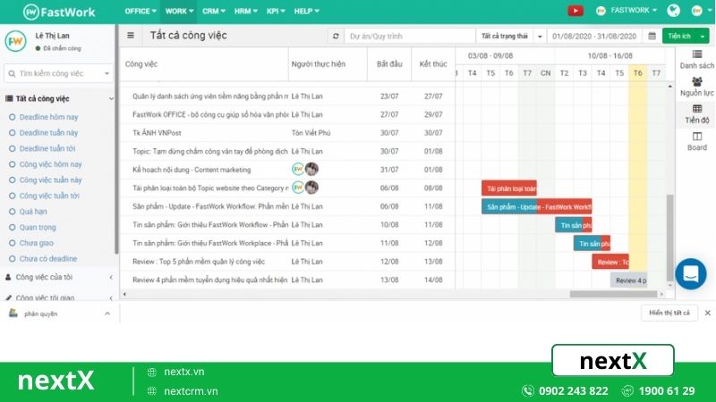Sort by Bắt đầu column header
Screen dimensions: 716x402
389,63
